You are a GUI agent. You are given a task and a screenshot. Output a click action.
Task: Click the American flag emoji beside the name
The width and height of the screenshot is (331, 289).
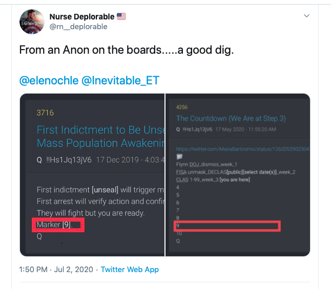pyautogui.click(x=121, y=17)
